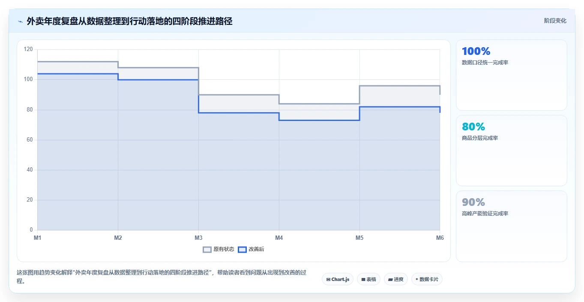This screenshot has width=584, height=302.
Task: Toggle the 改善后 legend entry
Action: click(x=251, y=249)
